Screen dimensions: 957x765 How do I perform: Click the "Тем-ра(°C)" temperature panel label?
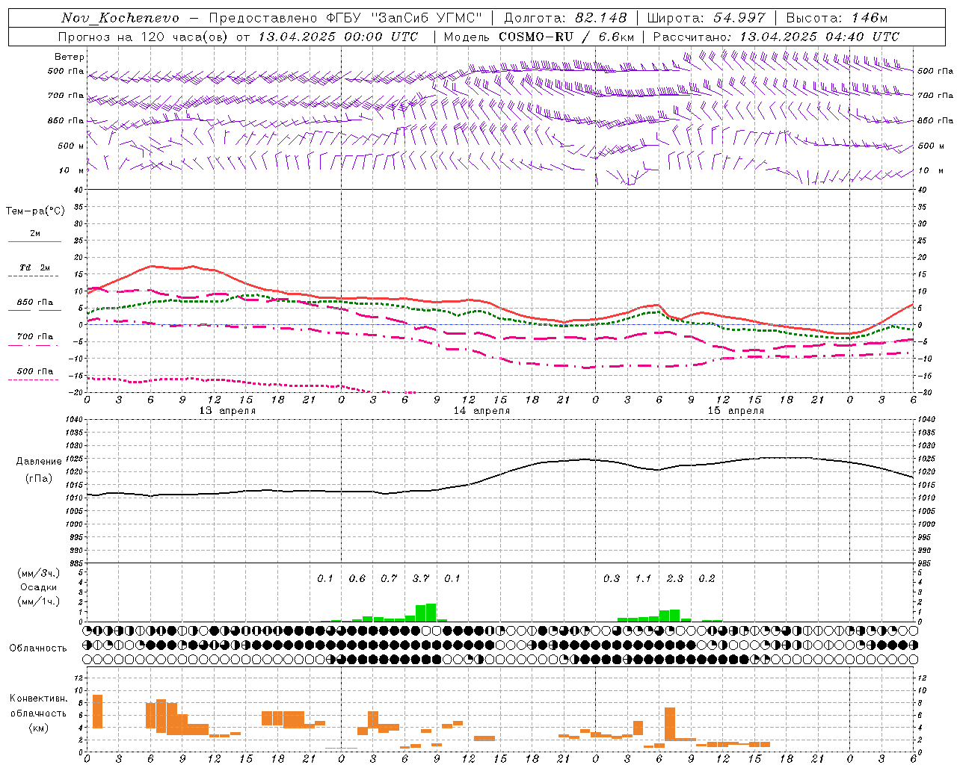[35, 211]
